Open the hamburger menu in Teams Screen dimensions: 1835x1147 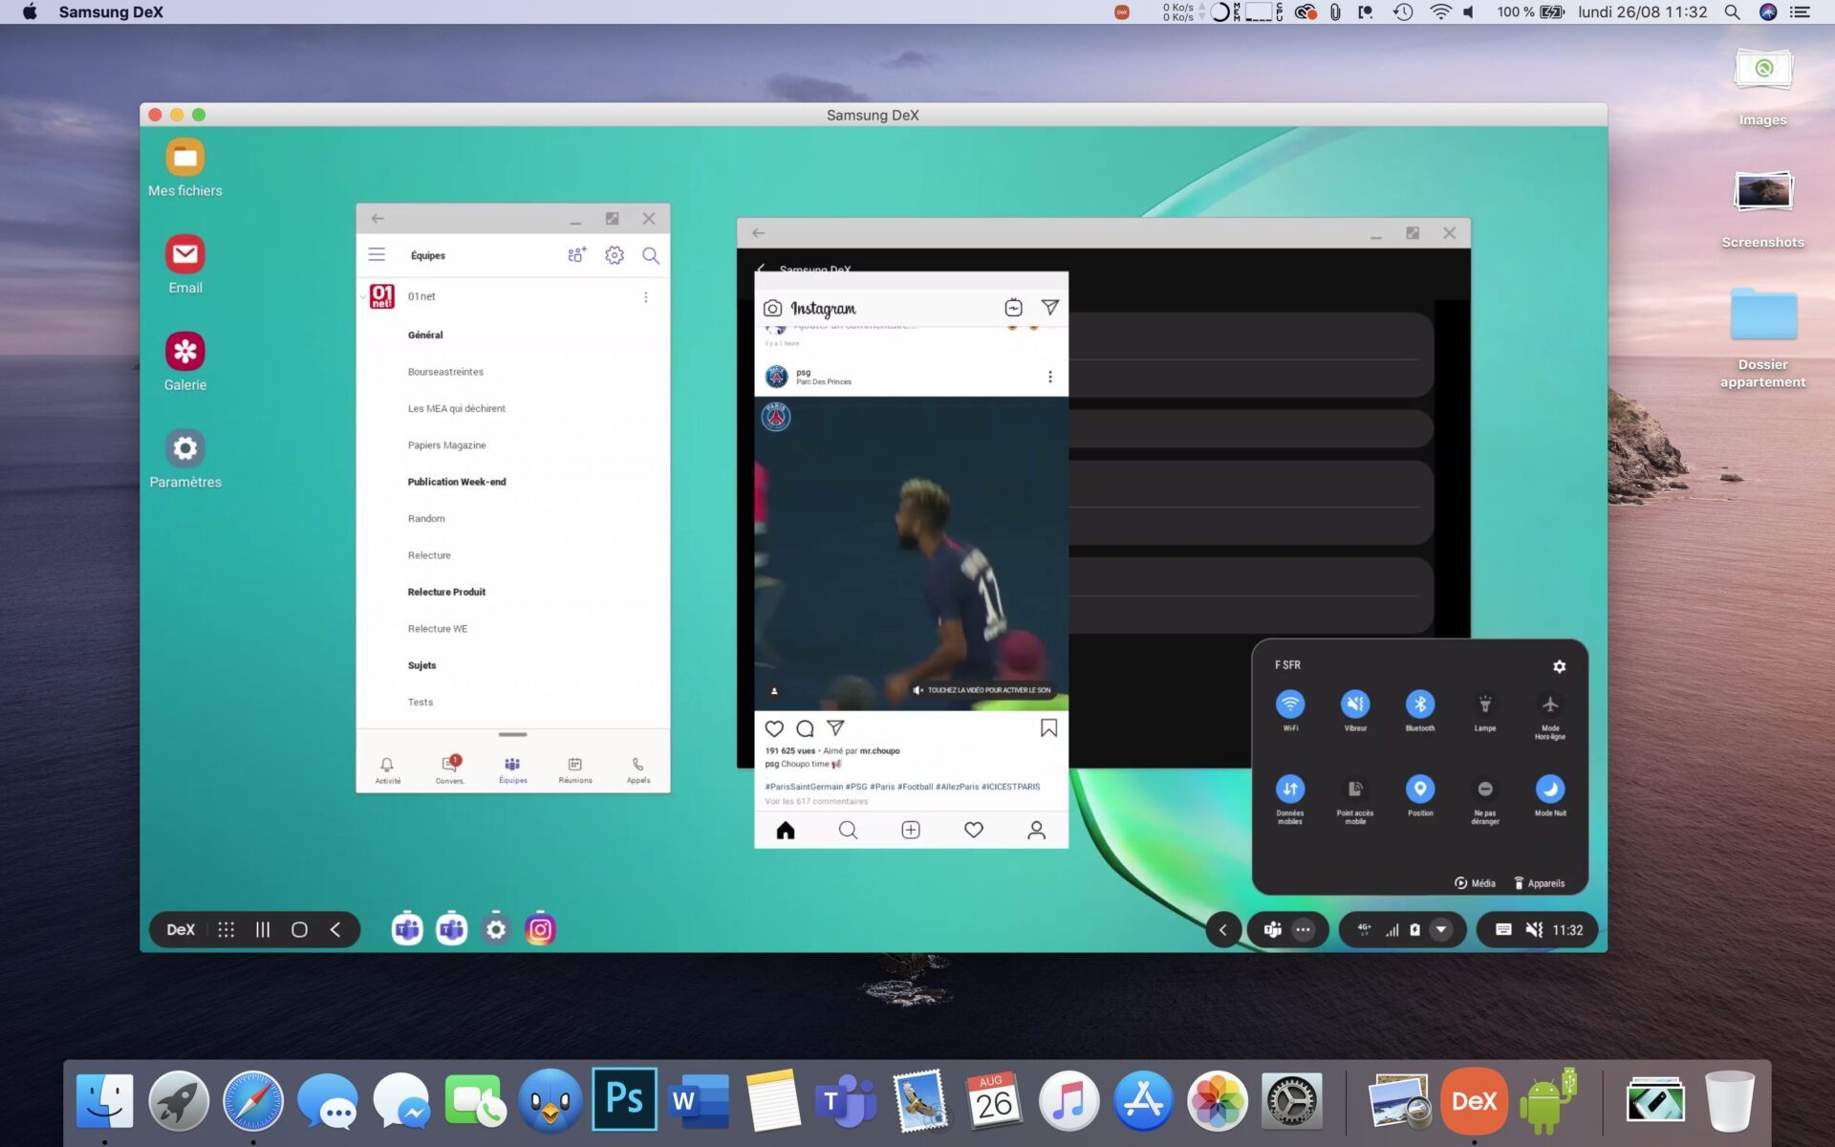point(377,255)
